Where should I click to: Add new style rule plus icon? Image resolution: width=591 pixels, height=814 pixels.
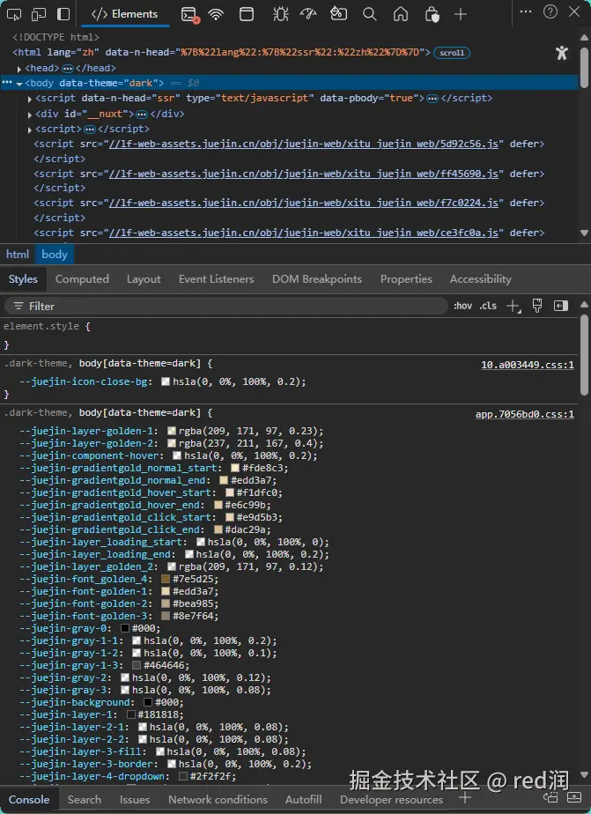click(513, 307)
